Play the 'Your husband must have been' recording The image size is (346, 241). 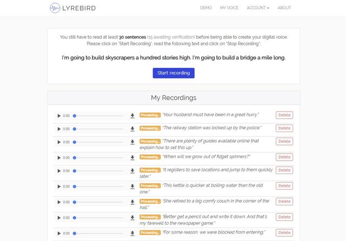(59, 116)
